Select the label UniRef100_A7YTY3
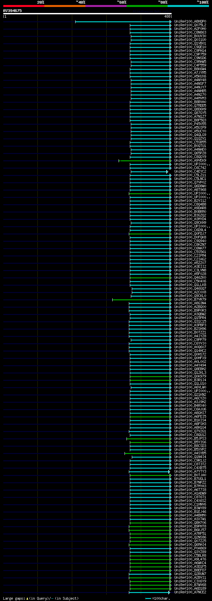The width and height of the screenshot is (212, 601). tap(190, 472)
